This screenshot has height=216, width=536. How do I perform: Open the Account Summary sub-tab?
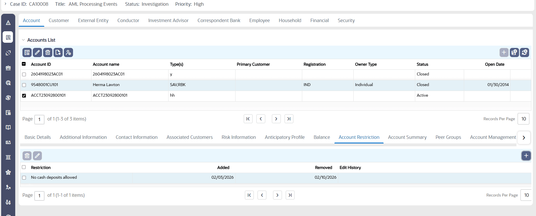click(x=407, y=137)
